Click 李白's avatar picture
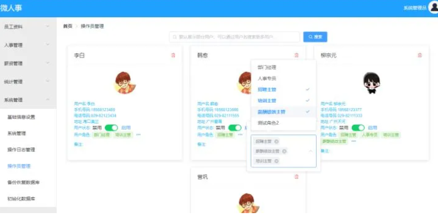Image resolution: width=438 pixels, height=222 pixels. tap(124, 83)
